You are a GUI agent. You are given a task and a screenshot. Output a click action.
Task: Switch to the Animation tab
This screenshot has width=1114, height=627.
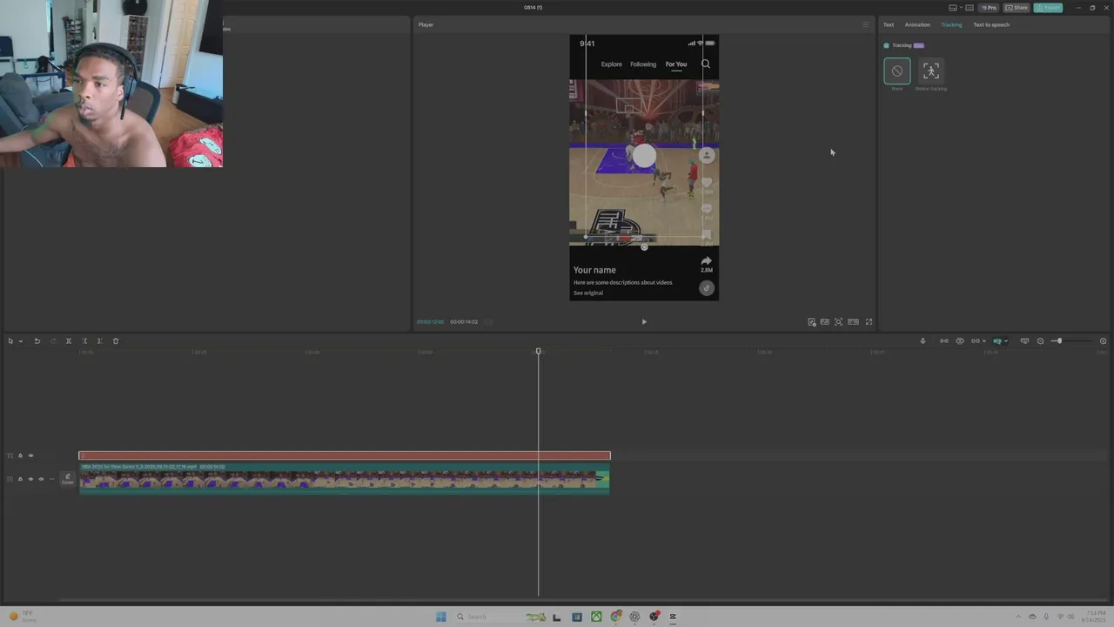click(917, 24)
